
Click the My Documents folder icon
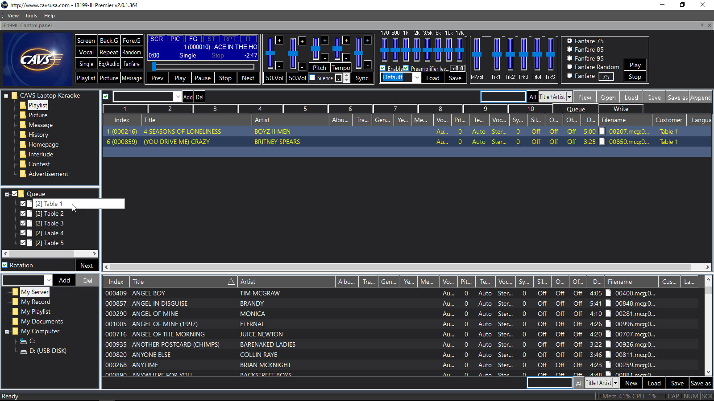point(16,321)
